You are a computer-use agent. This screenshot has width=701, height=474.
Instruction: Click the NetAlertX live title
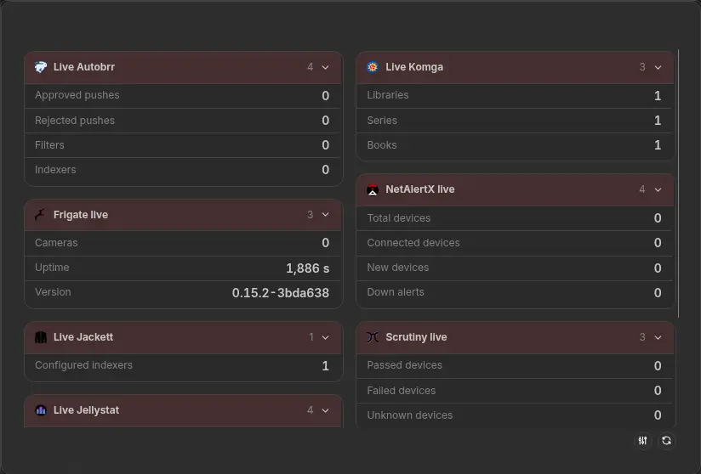(x=420, y=189)
